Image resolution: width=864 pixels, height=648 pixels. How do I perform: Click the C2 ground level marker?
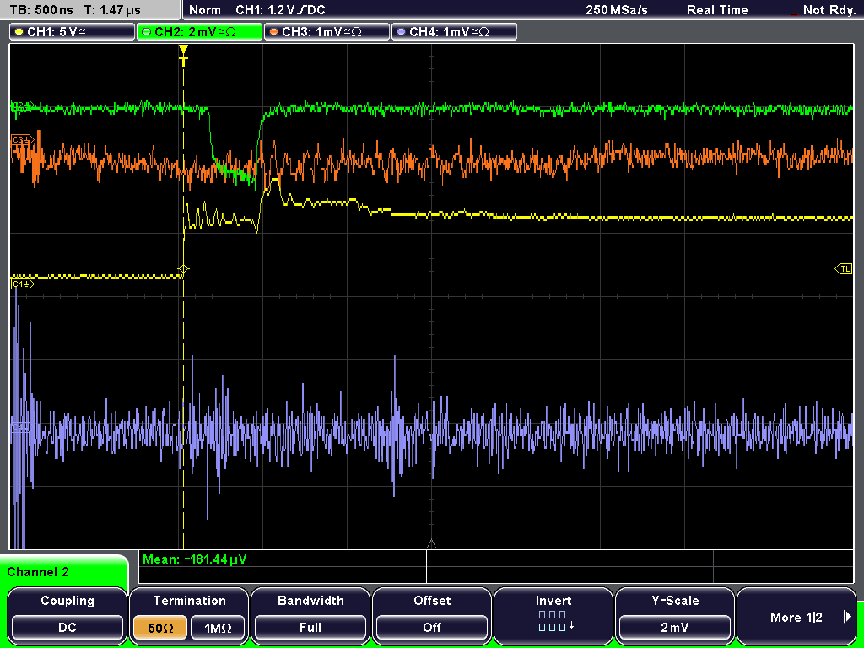tap(22, 105)
